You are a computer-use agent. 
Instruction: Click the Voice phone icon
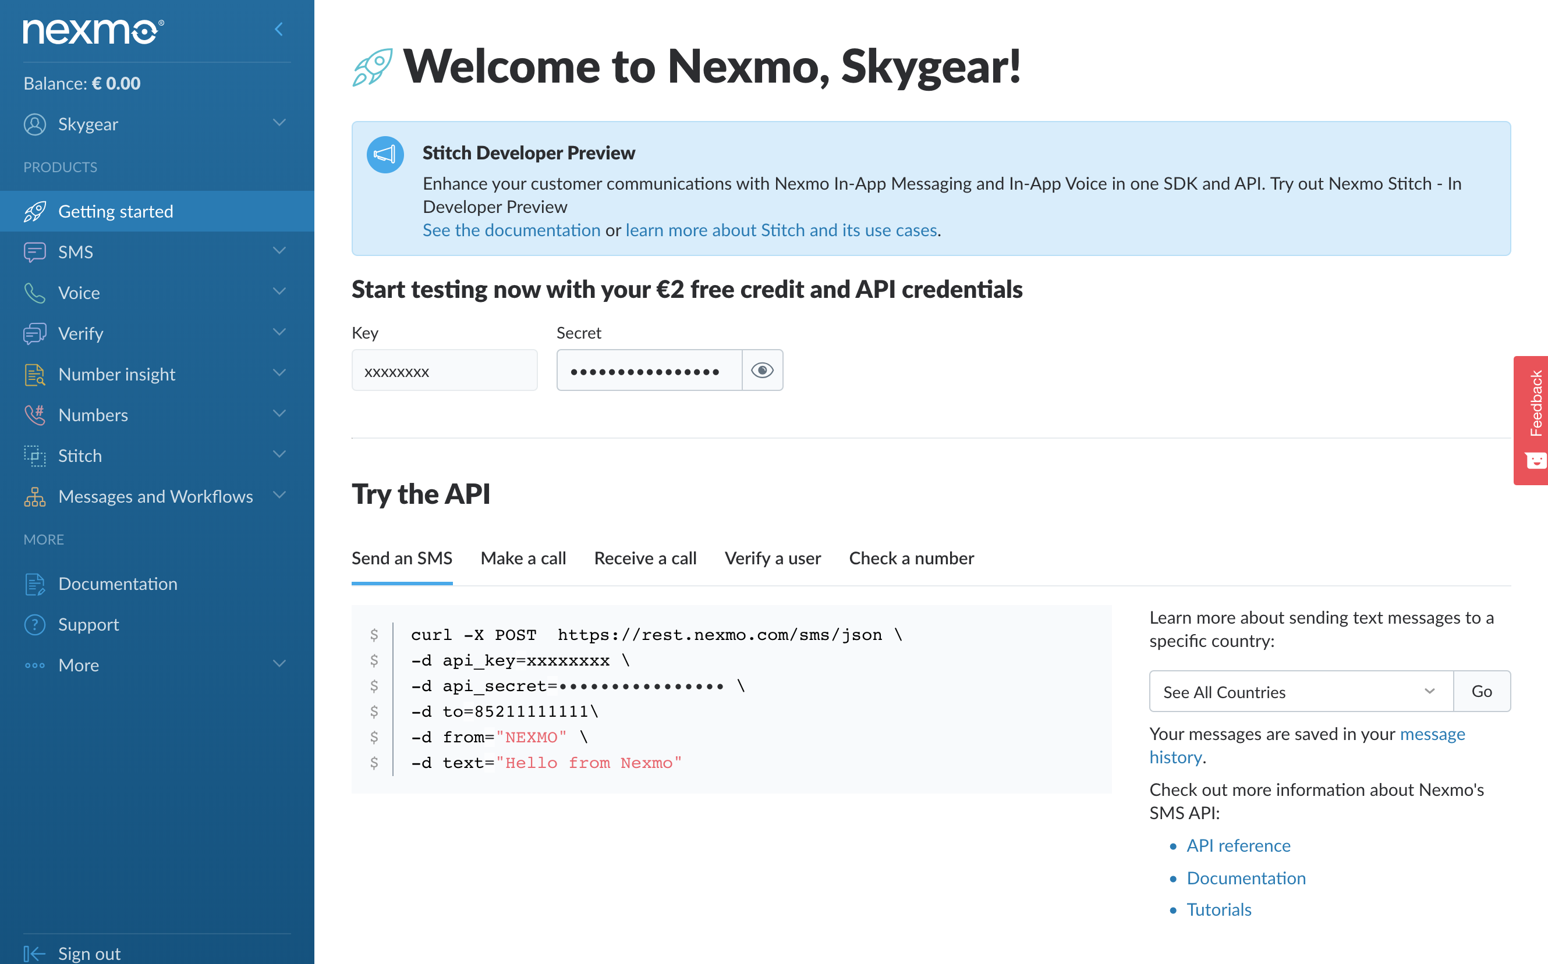point(35,293)
